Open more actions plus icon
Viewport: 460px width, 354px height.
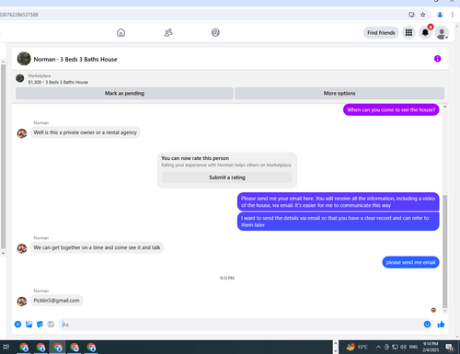pos(17,325)
